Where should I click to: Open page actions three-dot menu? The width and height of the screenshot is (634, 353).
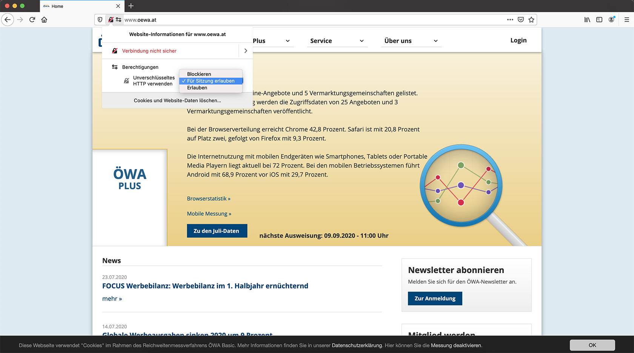510,20
